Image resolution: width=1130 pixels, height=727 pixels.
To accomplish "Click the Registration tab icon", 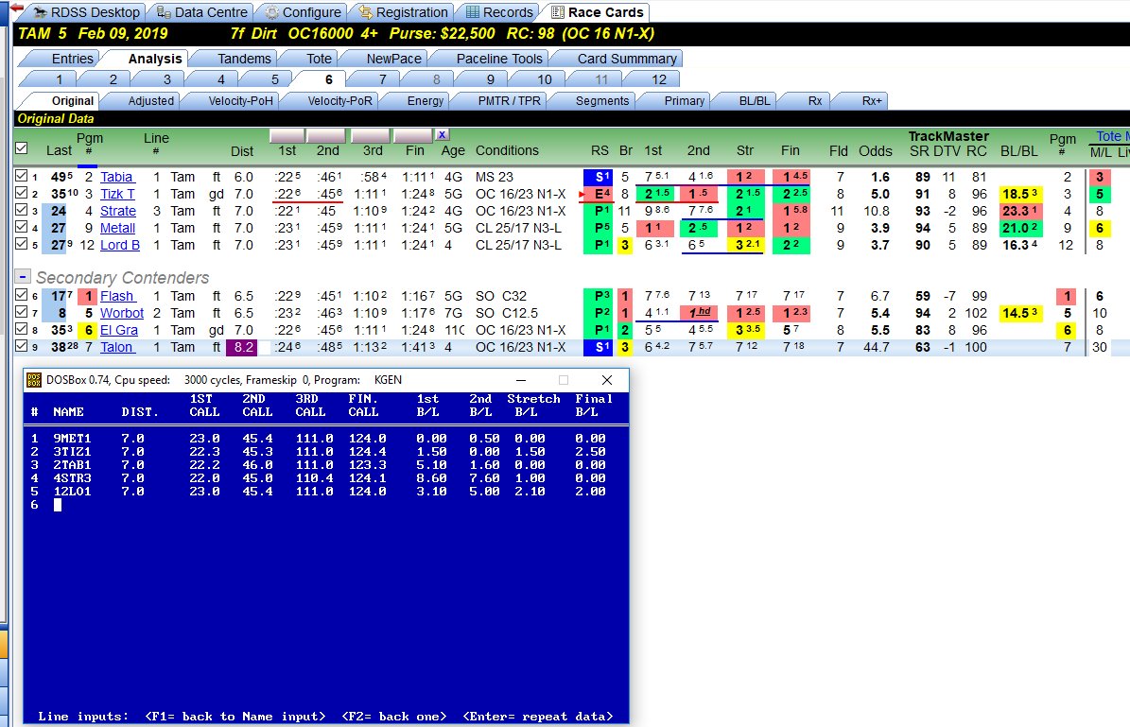I will click(366, 12).
